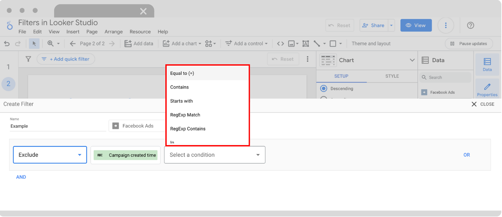This screenshot has width=502, height=217.
Task: Select the Text box tool
Action: click(305, 43)
